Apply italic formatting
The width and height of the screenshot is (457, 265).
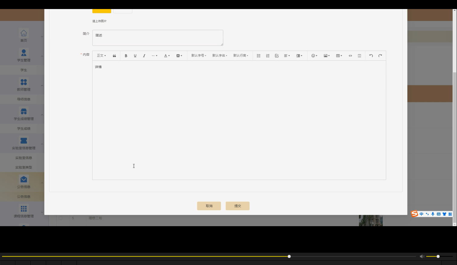(144, 55)
